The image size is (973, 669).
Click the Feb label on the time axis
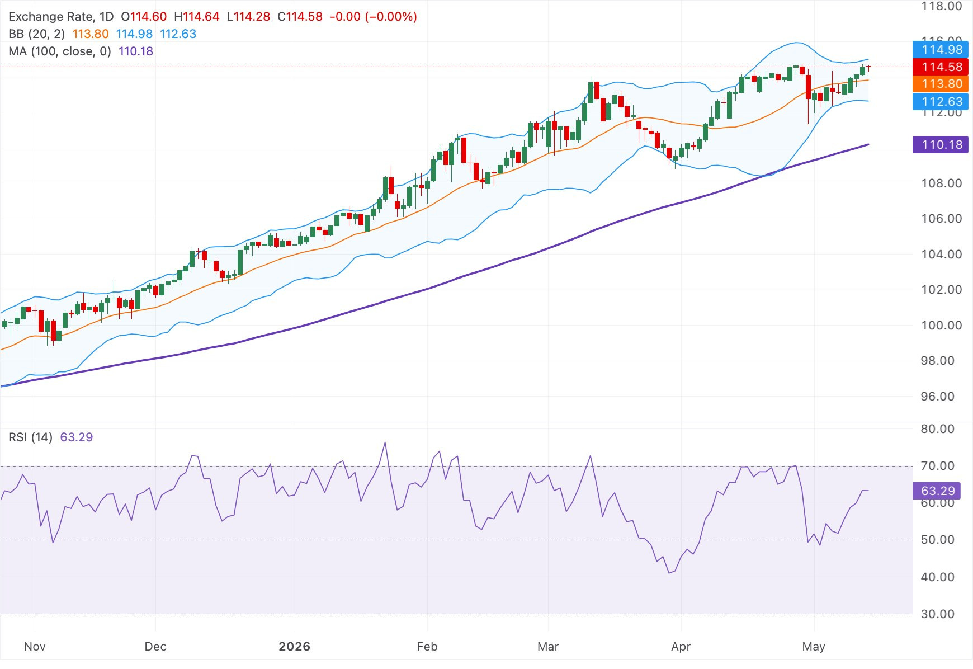tap(427, 647)
